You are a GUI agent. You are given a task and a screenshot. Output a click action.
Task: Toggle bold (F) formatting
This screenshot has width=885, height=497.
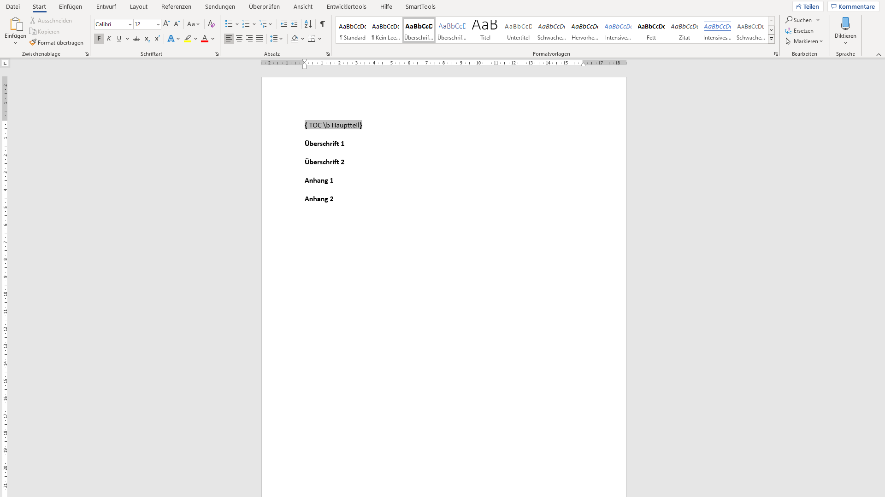click(x=99, y=39)
